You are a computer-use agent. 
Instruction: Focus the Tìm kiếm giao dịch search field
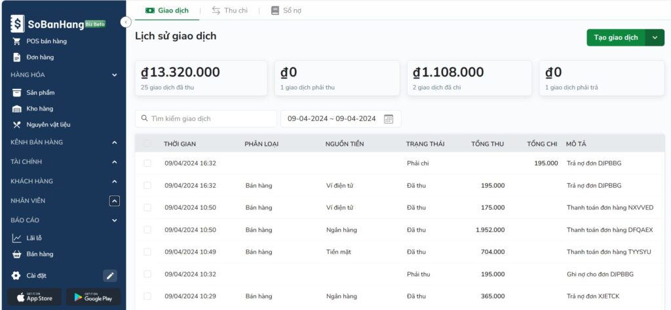(206, 119)
